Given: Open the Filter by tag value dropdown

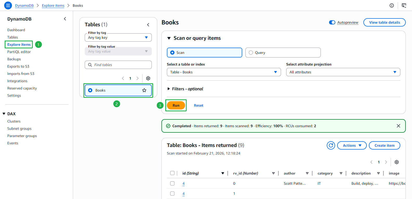Looking at the screenshot, I should coord(118,51).
